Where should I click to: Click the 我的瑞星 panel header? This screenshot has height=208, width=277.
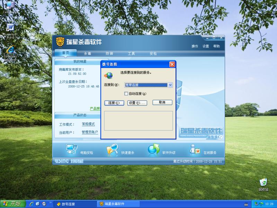[x=80, y=61]
